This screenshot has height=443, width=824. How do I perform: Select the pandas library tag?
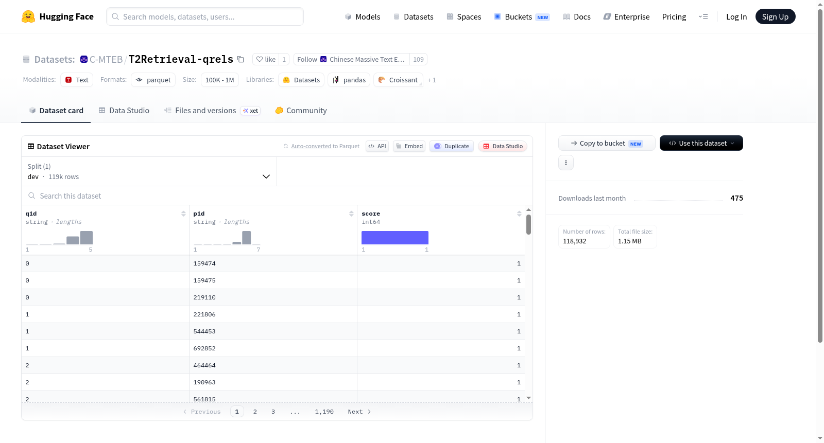pos(349,80)
